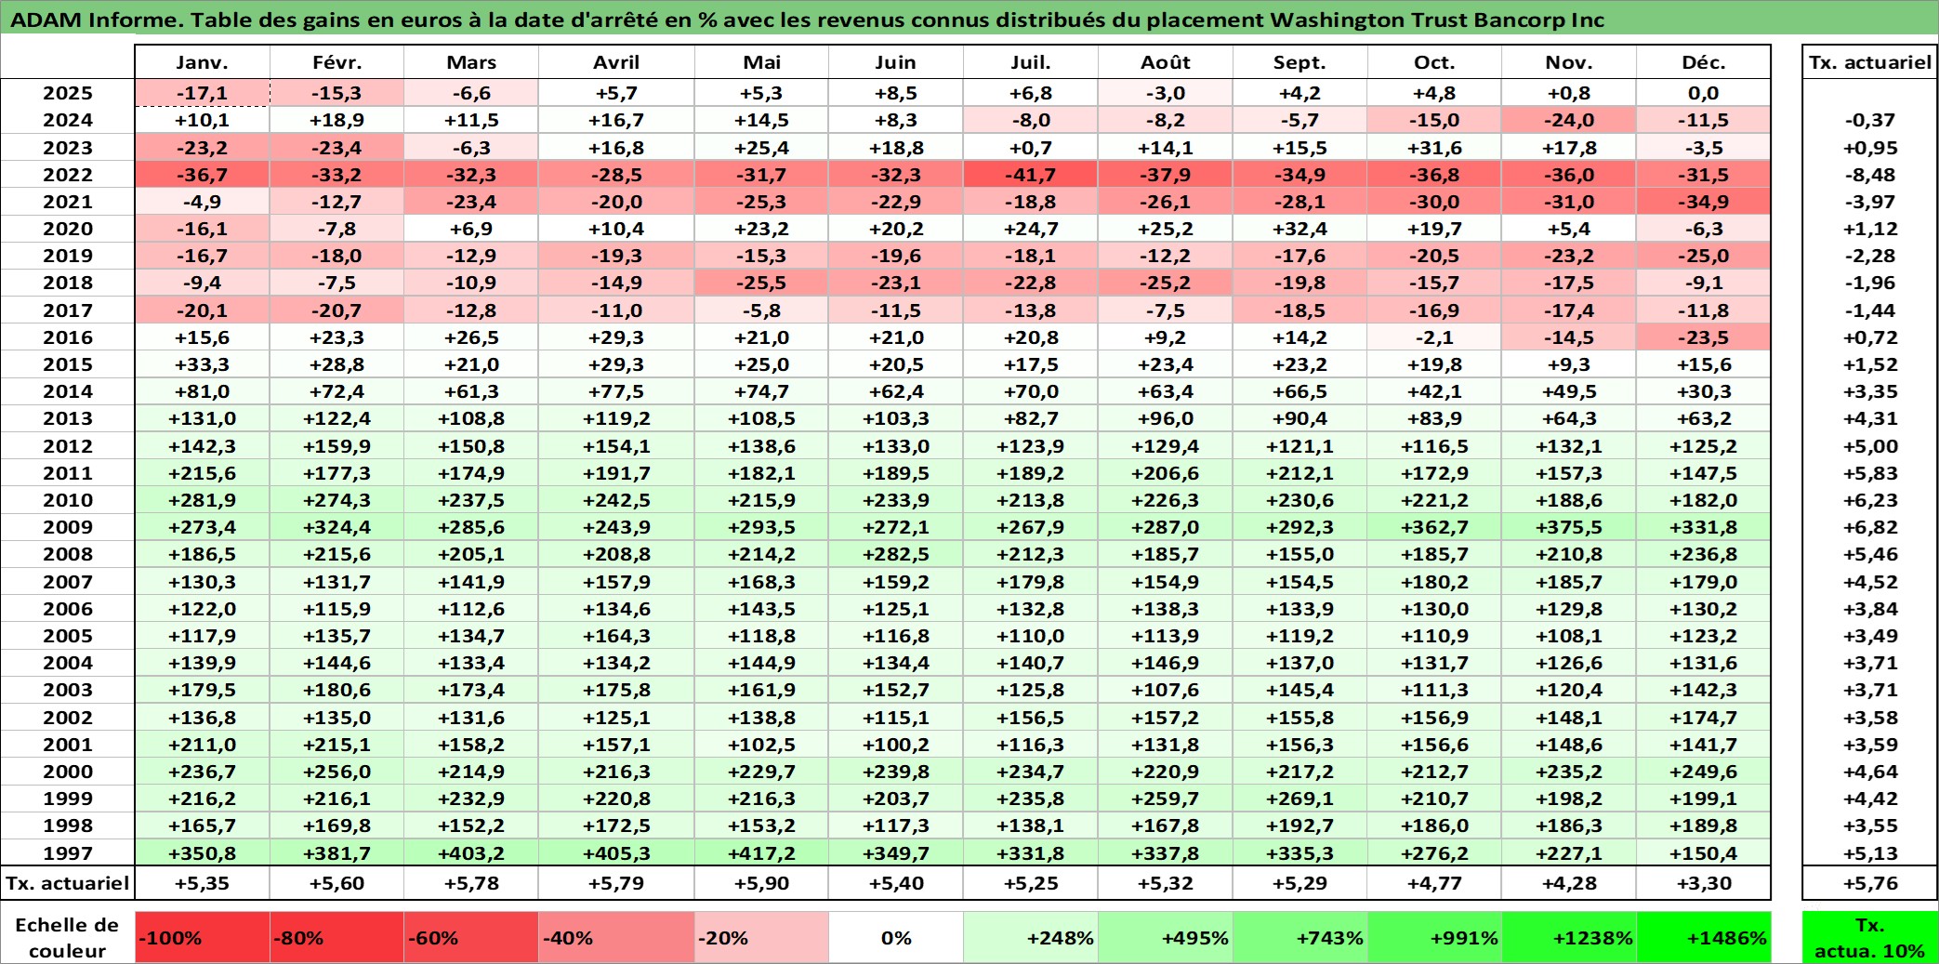Select the 2025 row label
This screenshot has width=1939, height=964.
point(68,93)
